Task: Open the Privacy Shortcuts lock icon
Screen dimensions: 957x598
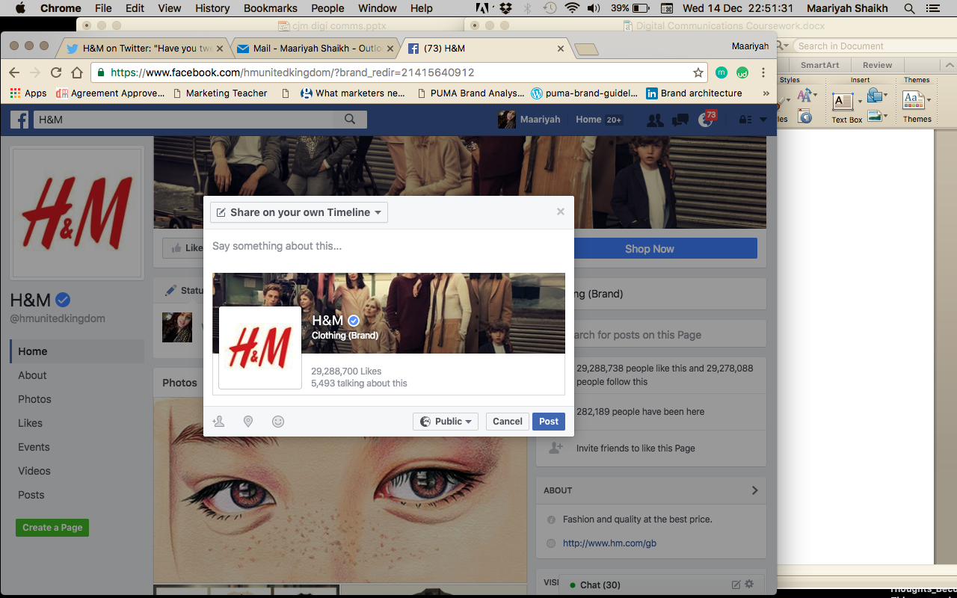Action: [745, 120]
